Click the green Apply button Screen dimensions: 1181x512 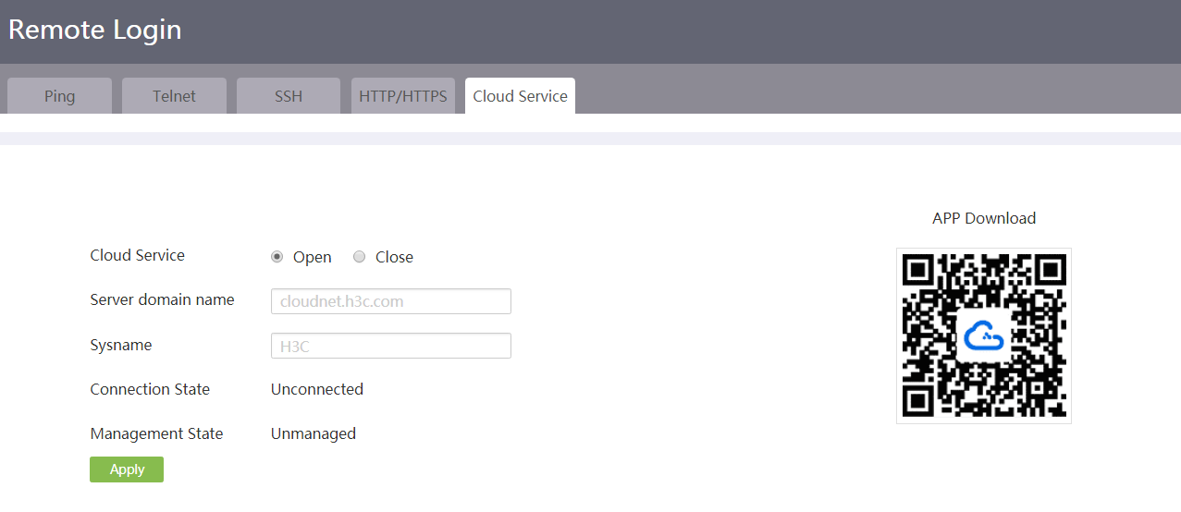[x=127, y=469]
